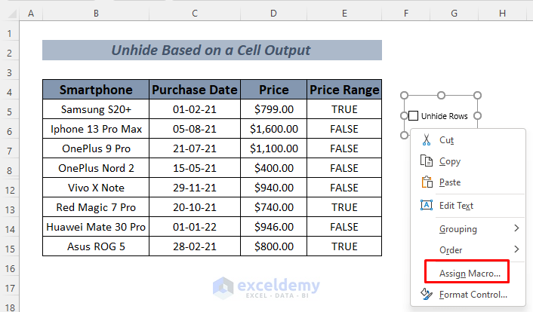Select column G header
This screenshot has height=312, width=533.
(x=454, y=14)
